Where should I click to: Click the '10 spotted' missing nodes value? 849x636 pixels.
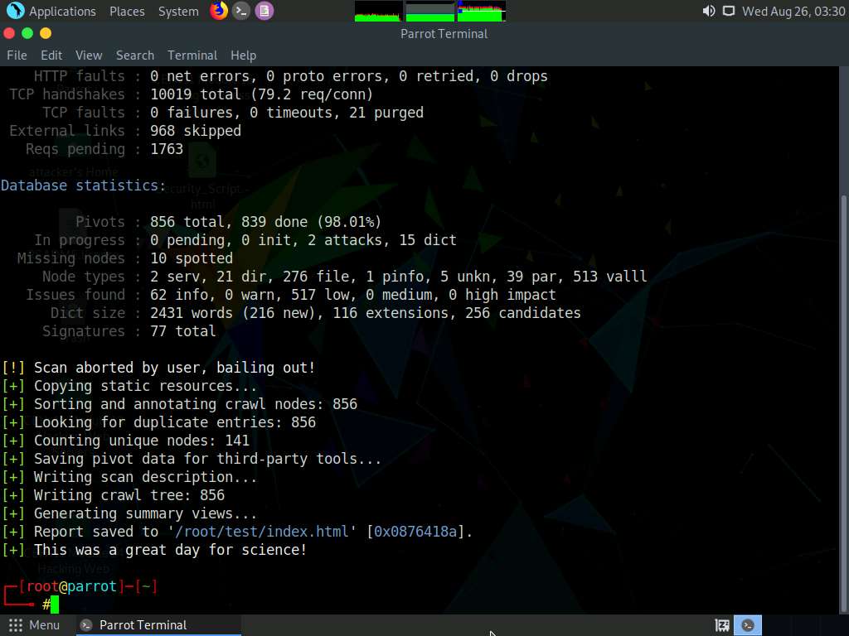coord(192,258)
